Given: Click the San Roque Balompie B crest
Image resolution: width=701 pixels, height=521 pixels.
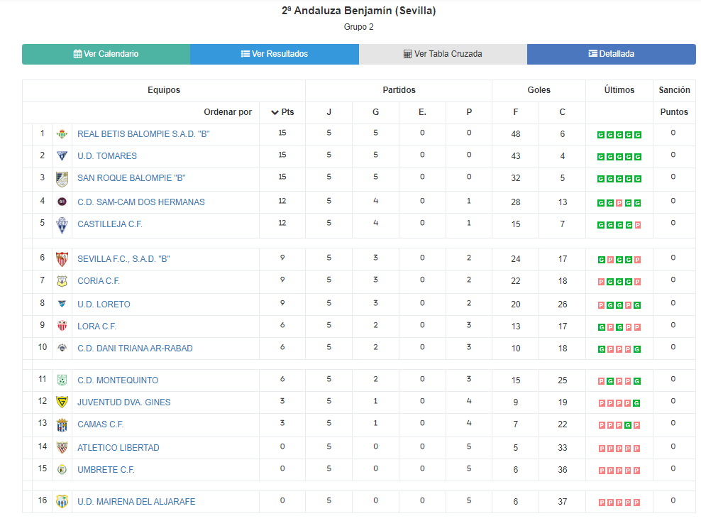Looking at the screenshot, I should [x=62, y=179].
